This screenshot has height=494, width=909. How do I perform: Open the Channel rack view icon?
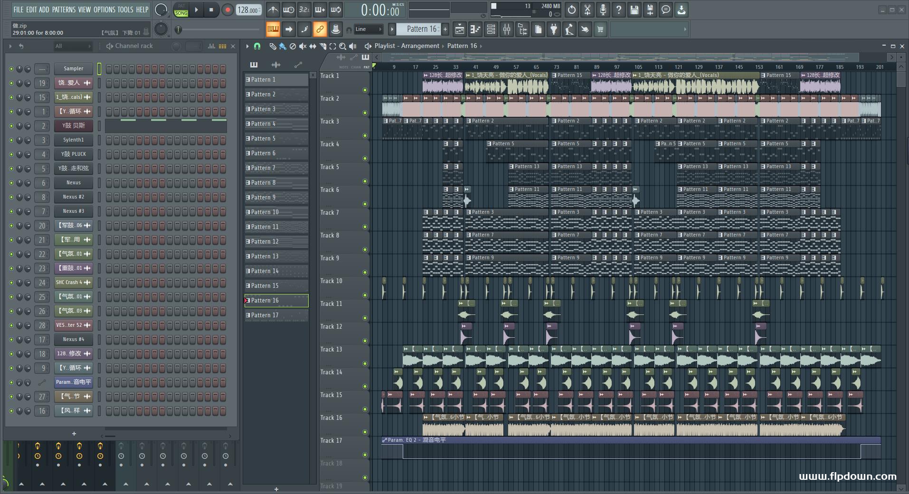pyautogui.click(x=491, y=29)
